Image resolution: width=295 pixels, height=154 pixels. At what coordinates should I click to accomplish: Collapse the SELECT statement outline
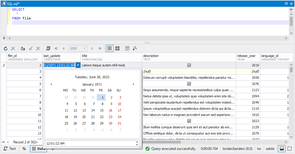click(x=10, y=9)
